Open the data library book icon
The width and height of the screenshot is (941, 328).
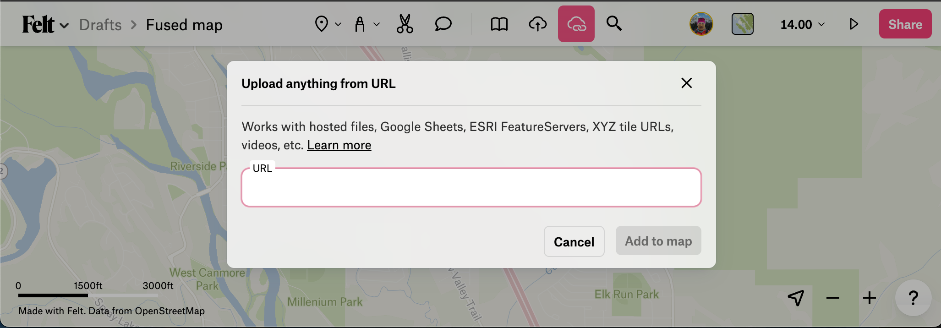coord(499,24)
